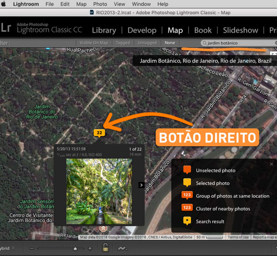Filter by Visible On Map
This screenshot has width=277, height=256.
94,43
